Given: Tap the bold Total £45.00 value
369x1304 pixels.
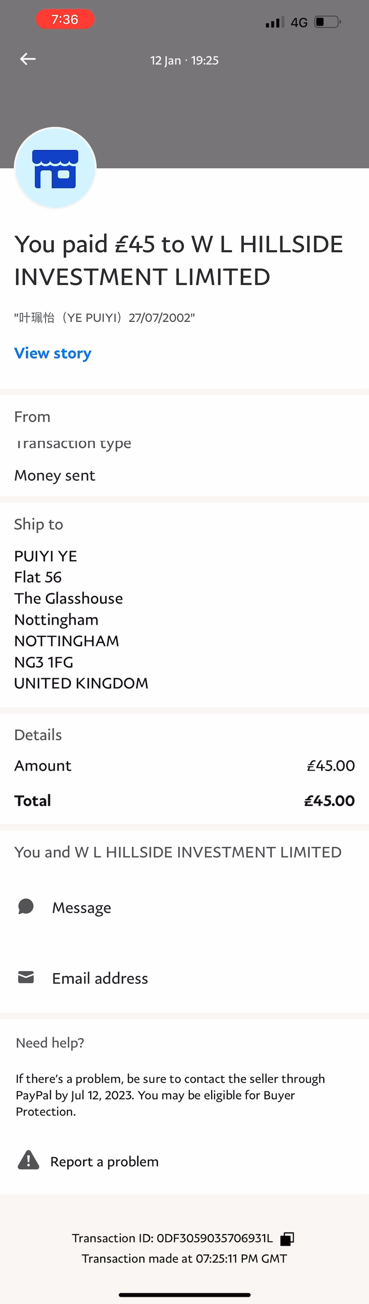Looking at the screenshot, I should click(x=329, y=800).
